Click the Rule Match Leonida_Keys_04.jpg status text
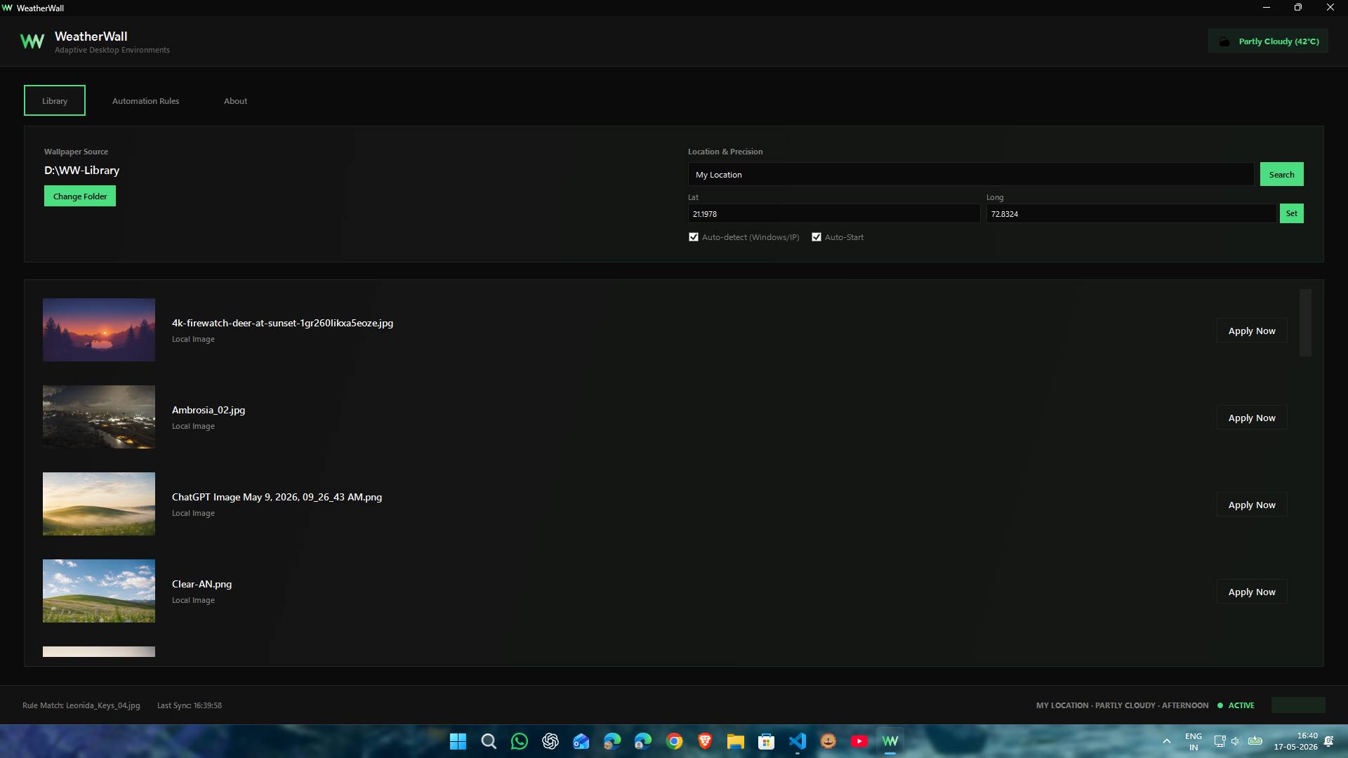Screen dimensions: 1348x758 [x=81, y=705]
